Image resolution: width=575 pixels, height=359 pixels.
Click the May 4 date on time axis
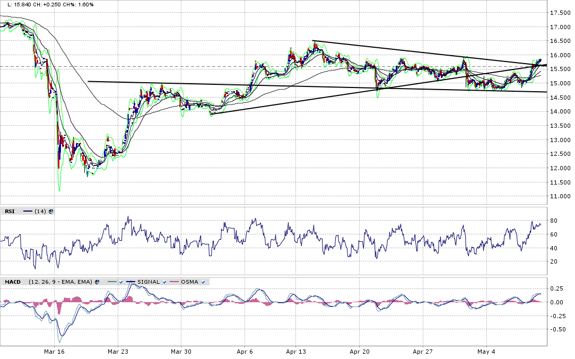coord(486,352)
